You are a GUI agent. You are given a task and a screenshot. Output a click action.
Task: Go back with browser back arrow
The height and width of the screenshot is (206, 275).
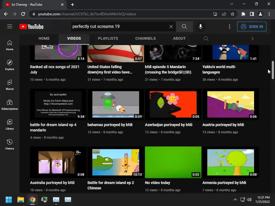coord(6,14)
